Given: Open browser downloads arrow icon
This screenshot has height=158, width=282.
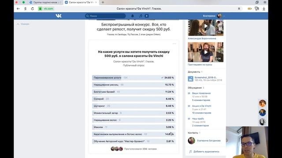Looking at the screenshot, I should [264, 9].
